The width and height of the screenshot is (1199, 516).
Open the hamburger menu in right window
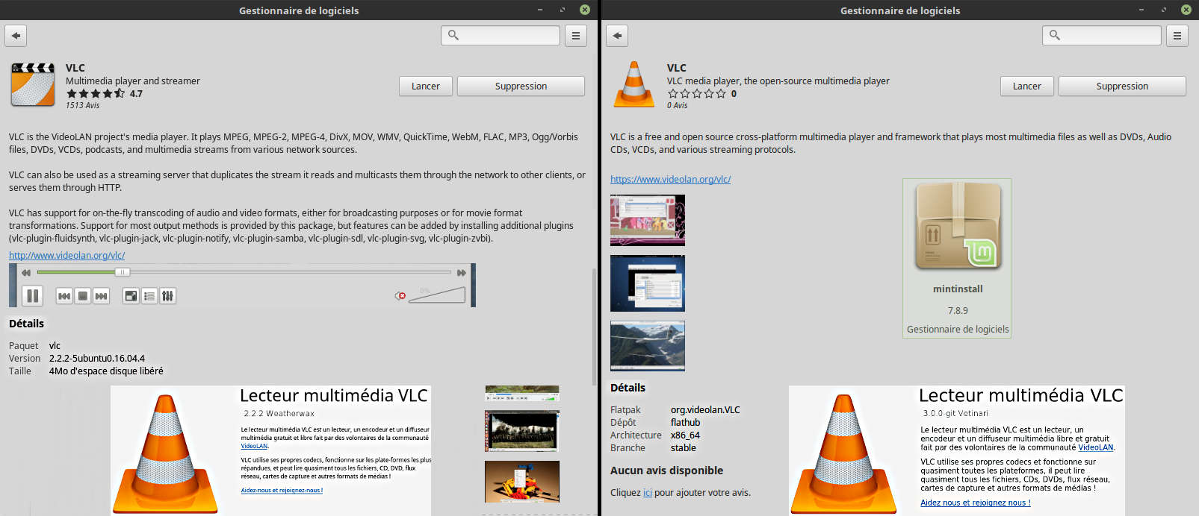(1177, 36)
